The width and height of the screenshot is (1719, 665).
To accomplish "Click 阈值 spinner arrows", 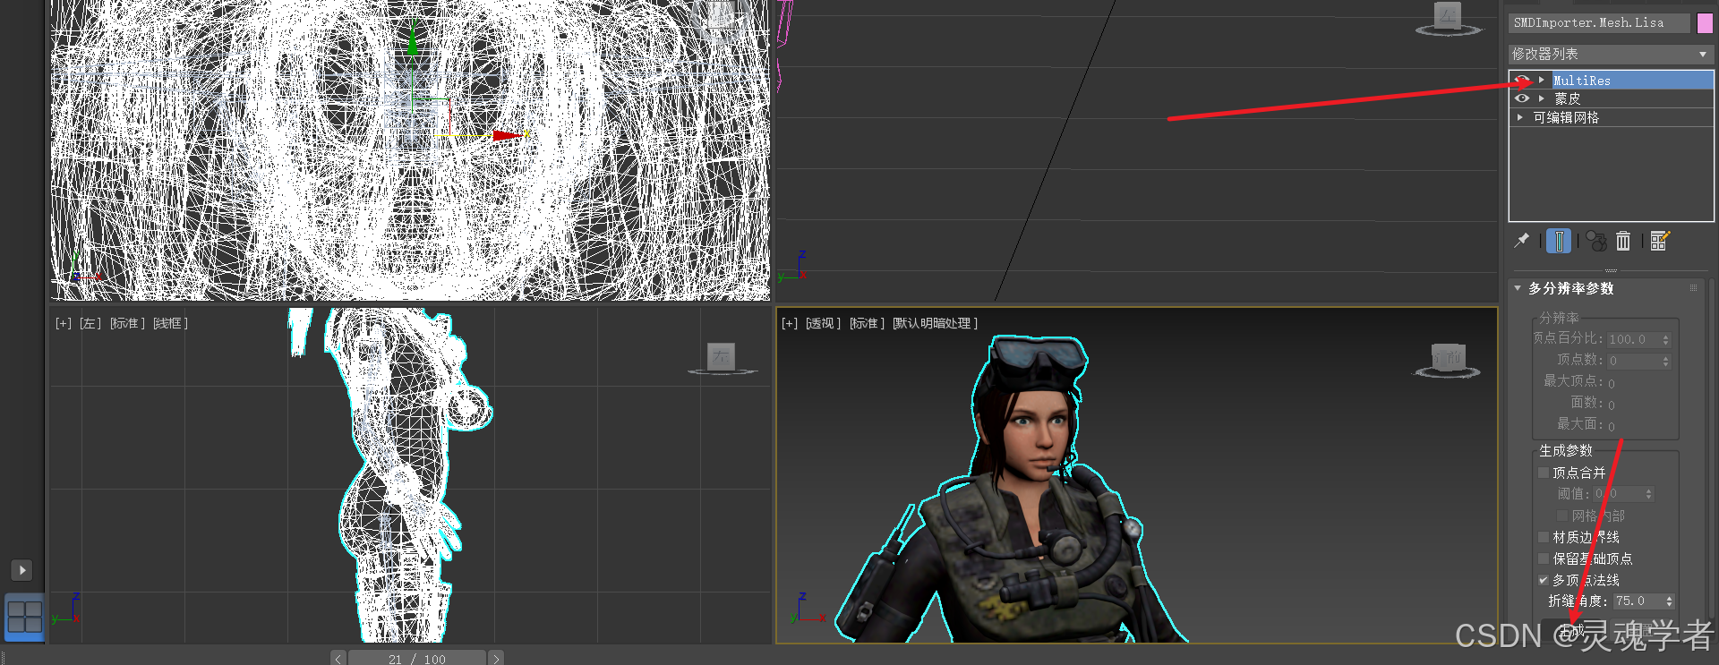I will click(1649, 494).
